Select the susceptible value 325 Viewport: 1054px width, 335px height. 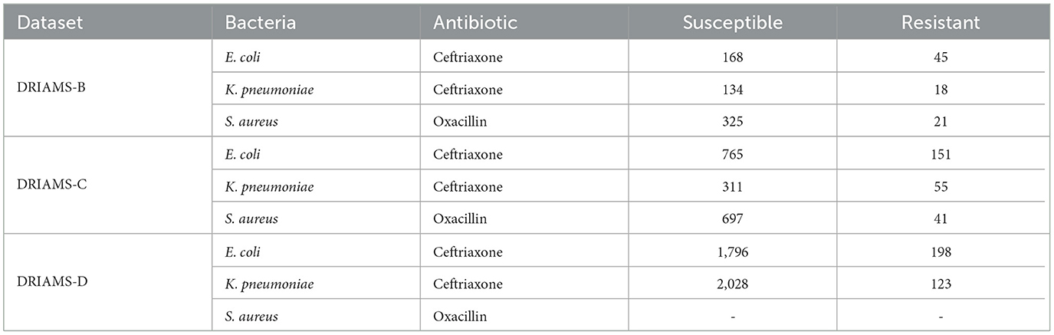(x=732, y=122)
